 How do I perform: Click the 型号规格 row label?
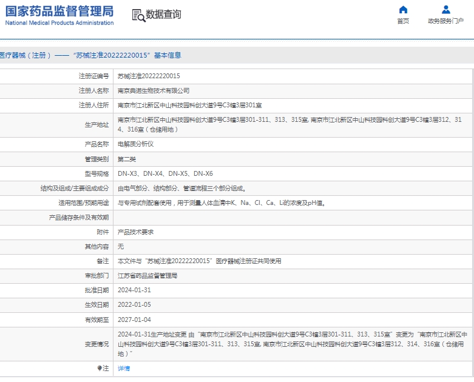coord(96,173)
